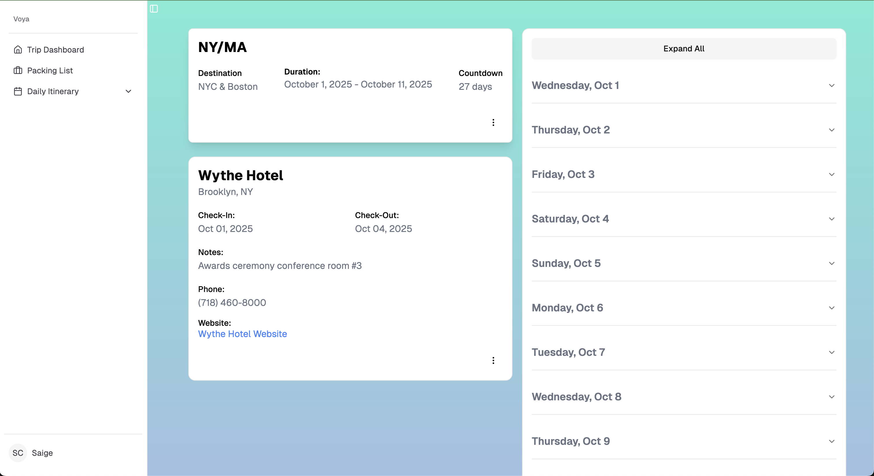
Task: Open Packing List in sidebar
Action: [50, 70]
